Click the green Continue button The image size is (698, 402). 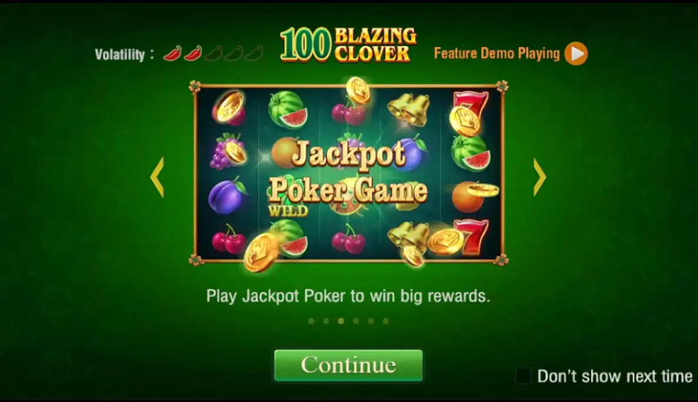[x=348, y=365]
